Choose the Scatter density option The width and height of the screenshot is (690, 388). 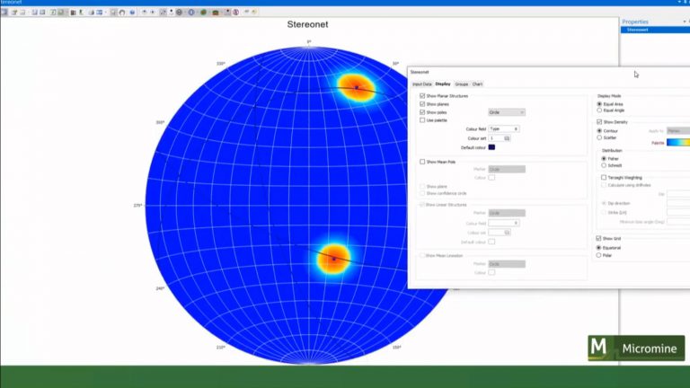pyautogui.click(x=599, y=137)
